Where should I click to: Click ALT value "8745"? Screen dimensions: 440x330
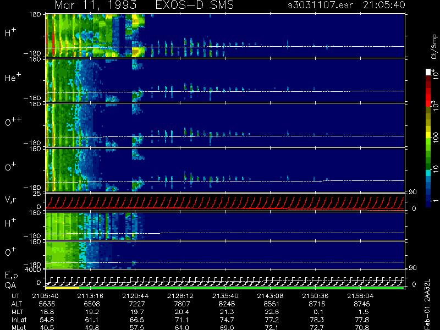362,304
